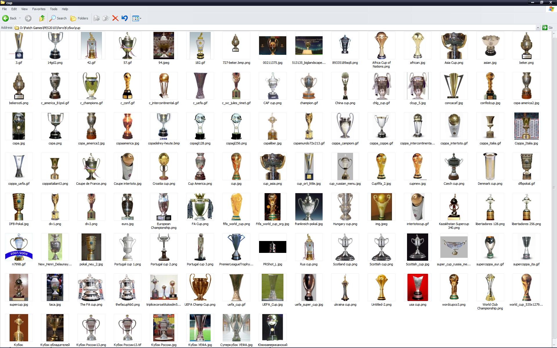Expand the Back history dropdown arrow
Screen dimensions: 557x348
[x=20, y=18]
